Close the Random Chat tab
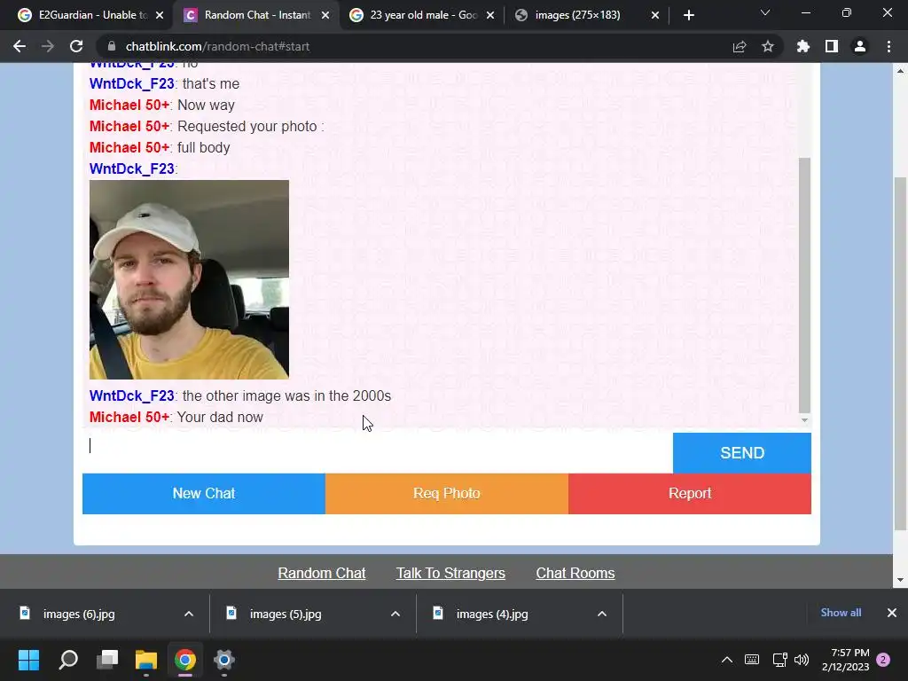The height and width of the screenshot is (681, 908). [x=325, y=15]
